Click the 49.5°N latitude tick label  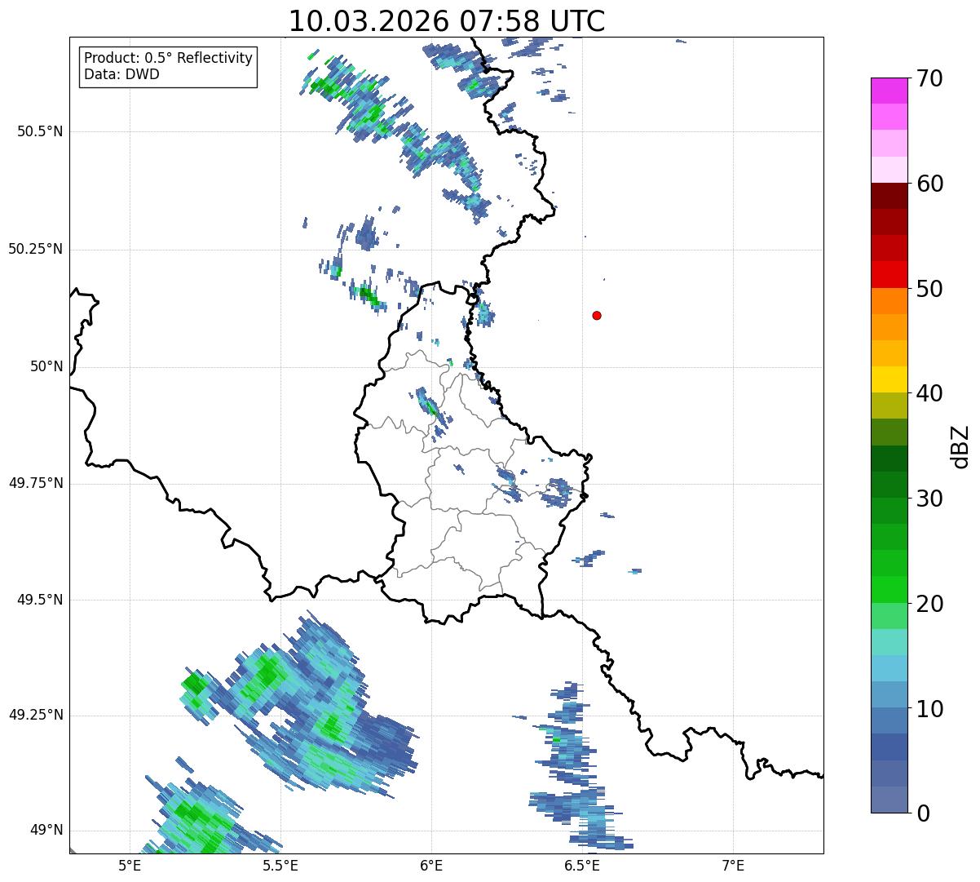pyautogui.click(x=39, y=600)
